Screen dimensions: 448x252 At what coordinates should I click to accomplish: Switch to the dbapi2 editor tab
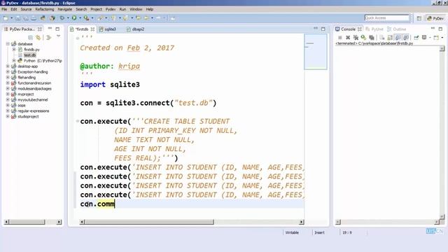136,29
